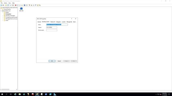Open the Action menu
This screenshot has height=96, width=172.
[5, 3]
